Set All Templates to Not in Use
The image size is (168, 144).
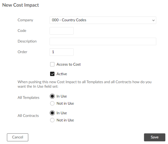(52, 103)
